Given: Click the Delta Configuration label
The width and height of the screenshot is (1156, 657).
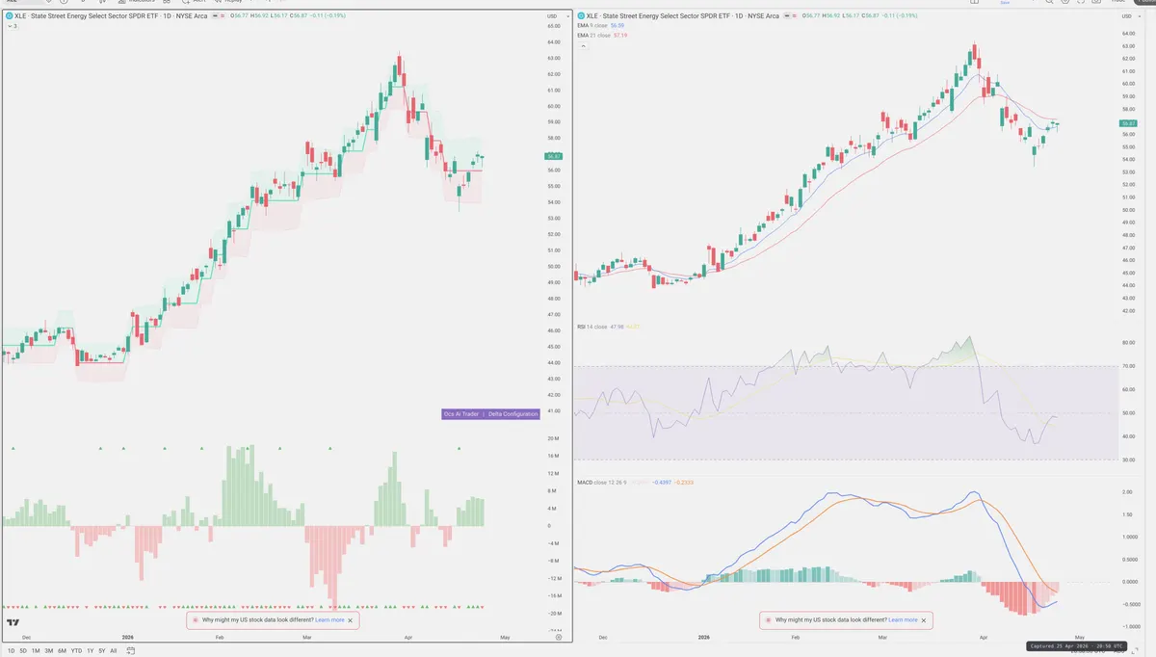Looking at the screenshot, I should click(x=513, y=414).
